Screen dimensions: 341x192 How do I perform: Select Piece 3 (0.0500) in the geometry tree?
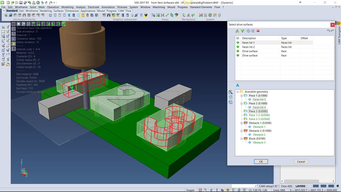(x=258, y=111)
